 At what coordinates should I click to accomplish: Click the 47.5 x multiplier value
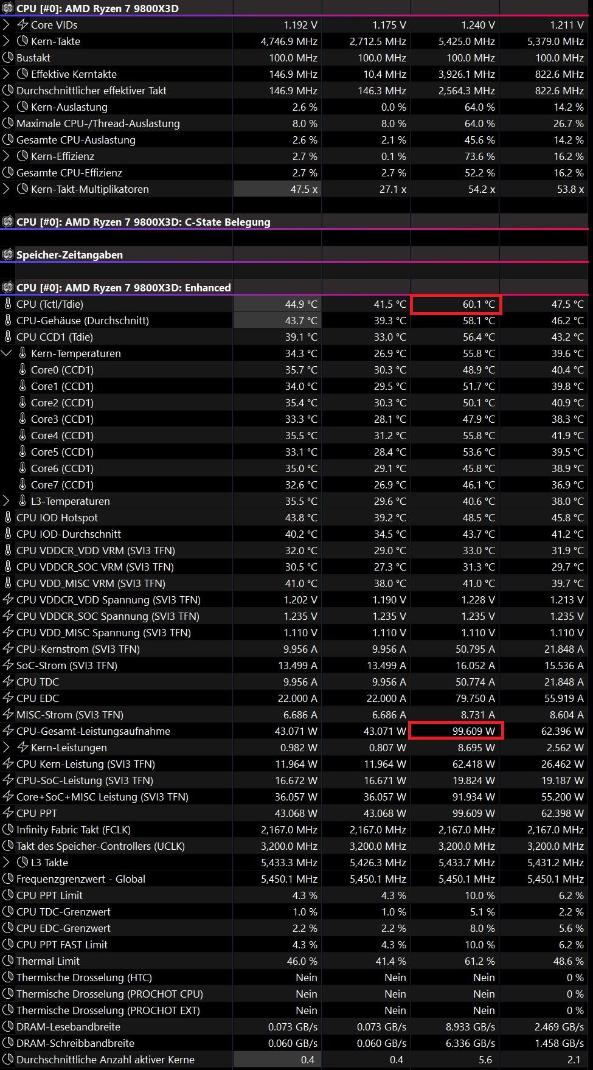(x=303, y=189)
